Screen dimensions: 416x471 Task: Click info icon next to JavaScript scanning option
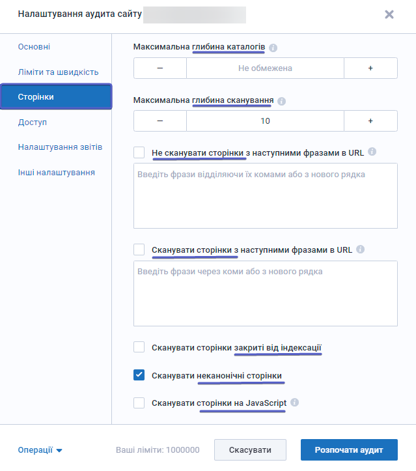pos(294,403)
